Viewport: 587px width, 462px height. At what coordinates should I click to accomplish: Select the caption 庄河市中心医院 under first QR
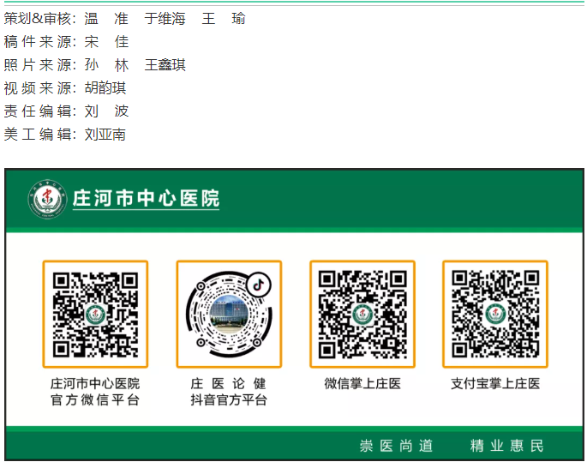[x=95, y=383]
